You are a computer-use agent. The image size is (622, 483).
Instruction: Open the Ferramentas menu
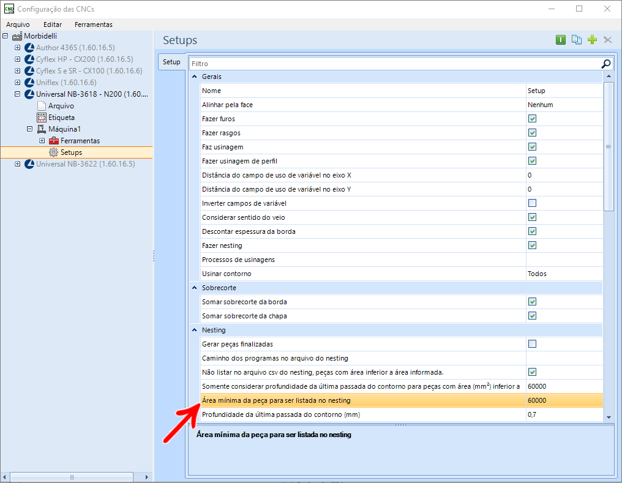tap(94, 24)
